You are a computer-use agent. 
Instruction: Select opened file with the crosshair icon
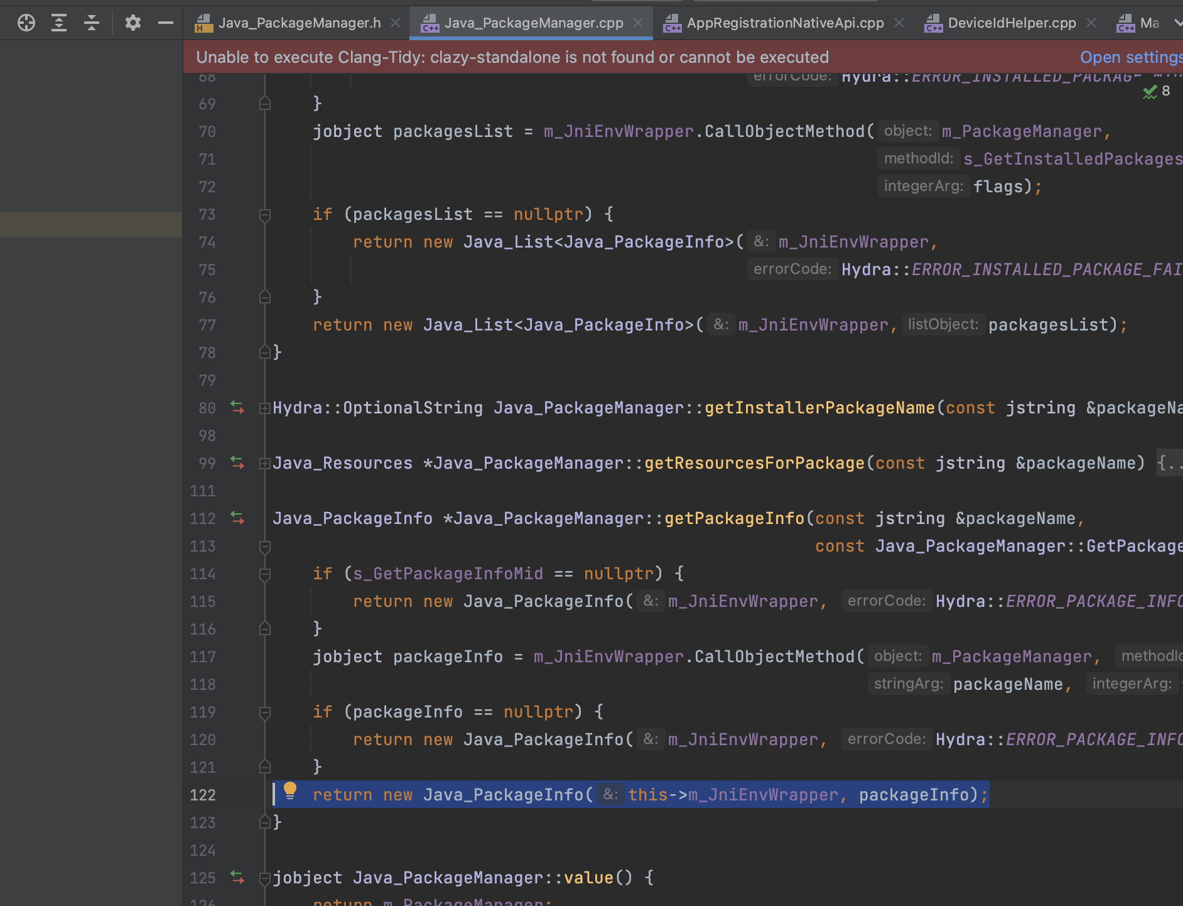(x=26, y=23)
